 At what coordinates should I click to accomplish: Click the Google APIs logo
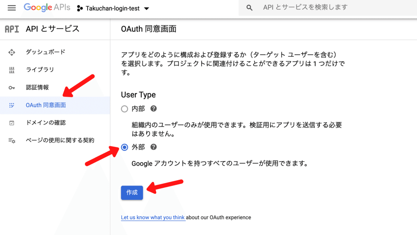[x=47, y=7]
